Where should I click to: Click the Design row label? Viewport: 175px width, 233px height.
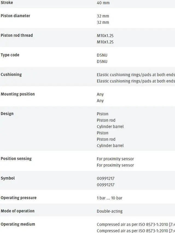coord(7,114)
